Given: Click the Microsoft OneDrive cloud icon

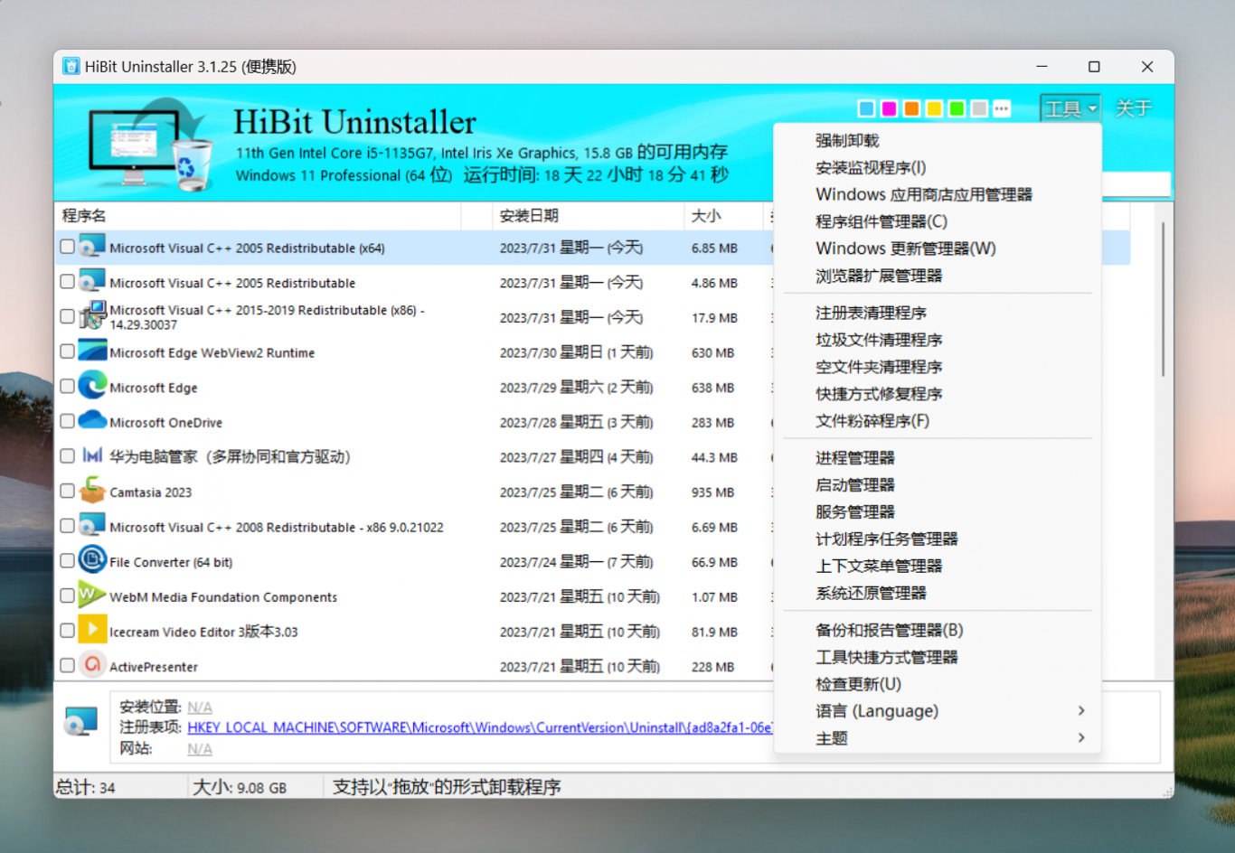Looking at the screenshot, I should coord(92,421).
